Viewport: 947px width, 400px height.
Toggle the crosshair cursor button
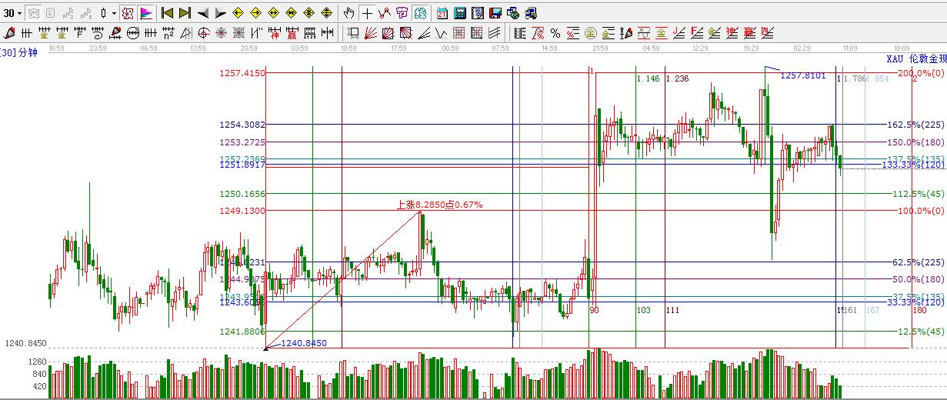point(367,13)
